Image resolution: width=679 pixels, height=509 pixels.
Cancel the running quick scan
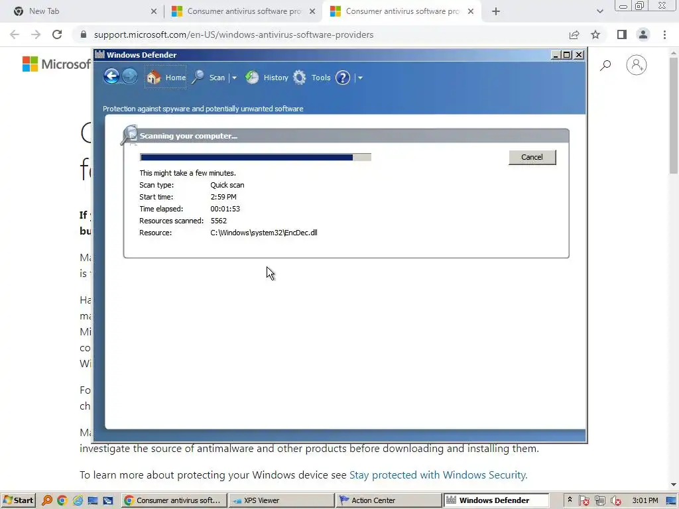532,157
